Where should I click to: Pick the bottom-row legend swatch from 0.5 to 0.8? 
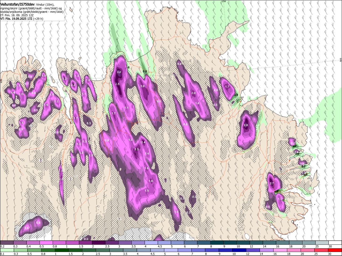34,250
